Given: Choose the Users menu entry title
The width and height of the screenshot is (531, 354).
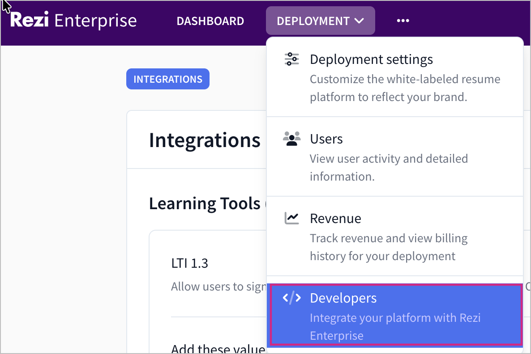Looking at the screenshot, I should click(x=326, y=139).
